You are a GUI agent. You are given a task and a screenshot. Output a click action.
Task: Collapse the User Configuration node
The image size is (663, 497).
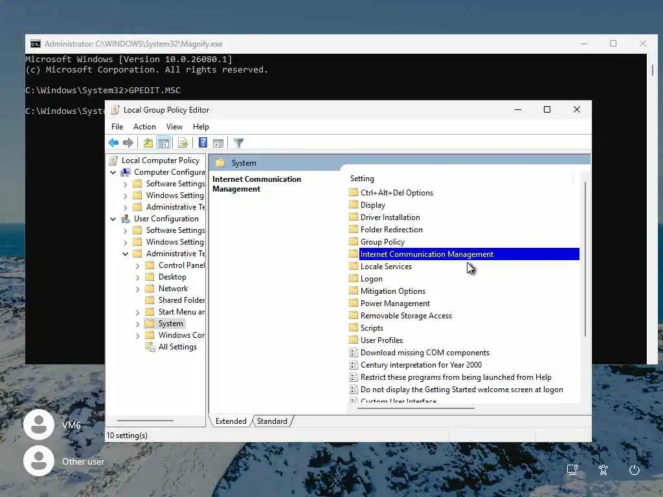113,219
